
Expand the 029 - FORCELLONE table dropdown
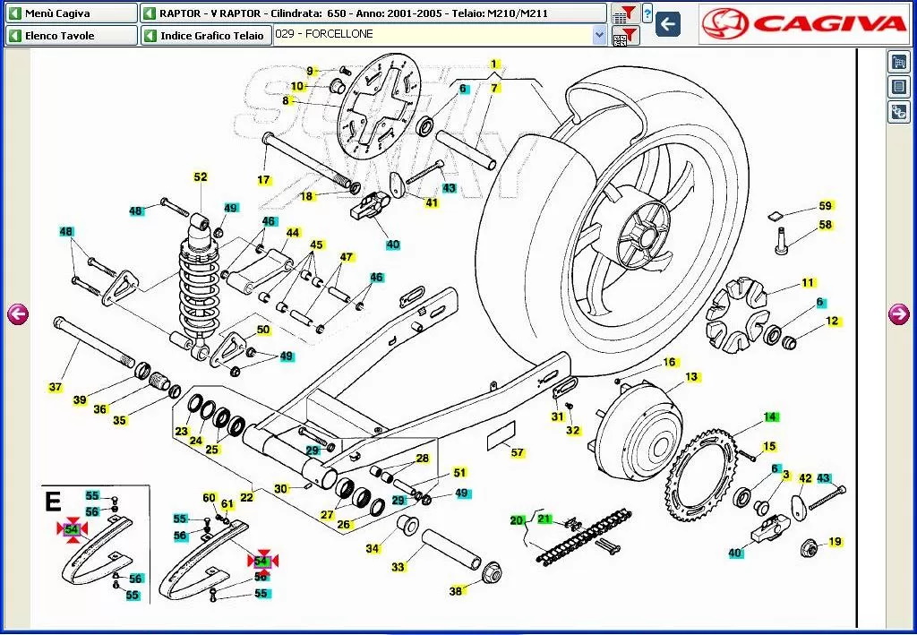[600, 35]
